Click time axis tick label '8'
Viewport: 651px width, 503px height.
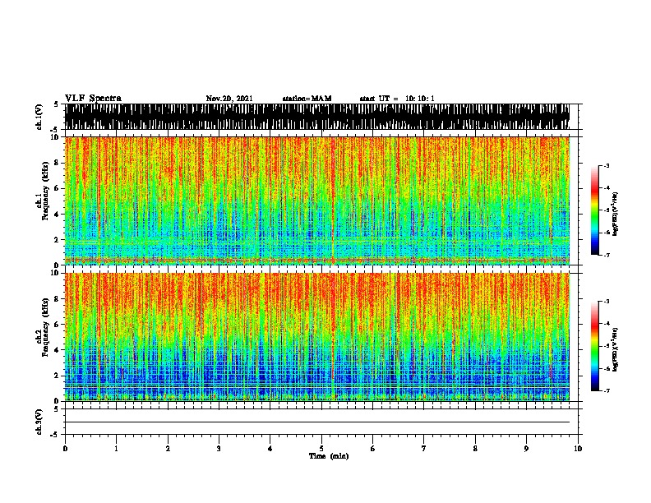pyautogui.click(x=475, y=449)
